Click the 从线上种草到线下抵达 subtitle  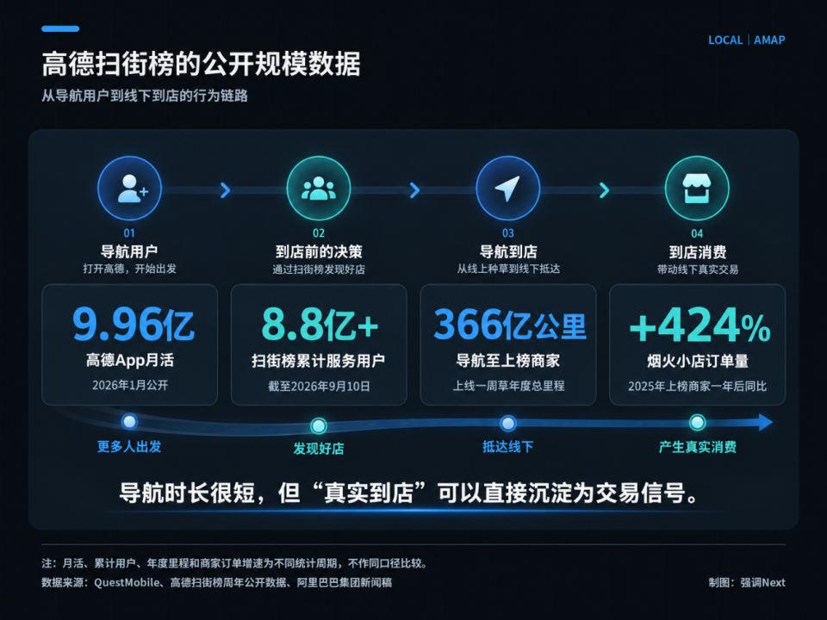click(x=508, y=269)
